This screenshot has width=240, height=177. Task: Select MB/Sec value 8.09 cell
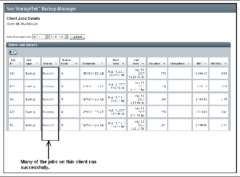224,73
